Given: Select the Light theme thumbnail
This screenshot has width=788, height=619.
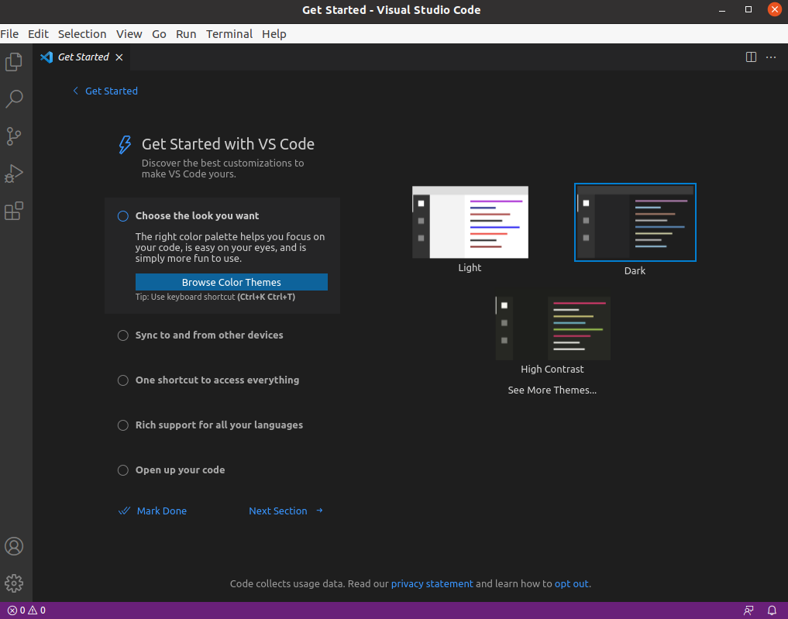Looking at the screenshot, I should (470, 222).
